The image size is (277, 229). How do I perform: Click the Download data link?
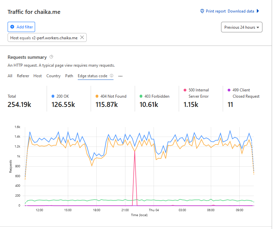click(241, 11)
